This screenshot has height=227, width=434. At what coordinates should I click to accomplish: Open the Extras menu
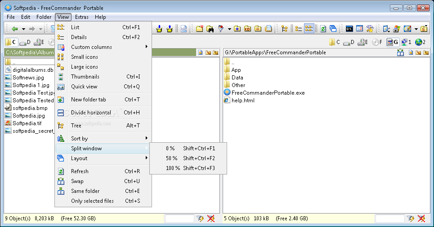82,17
